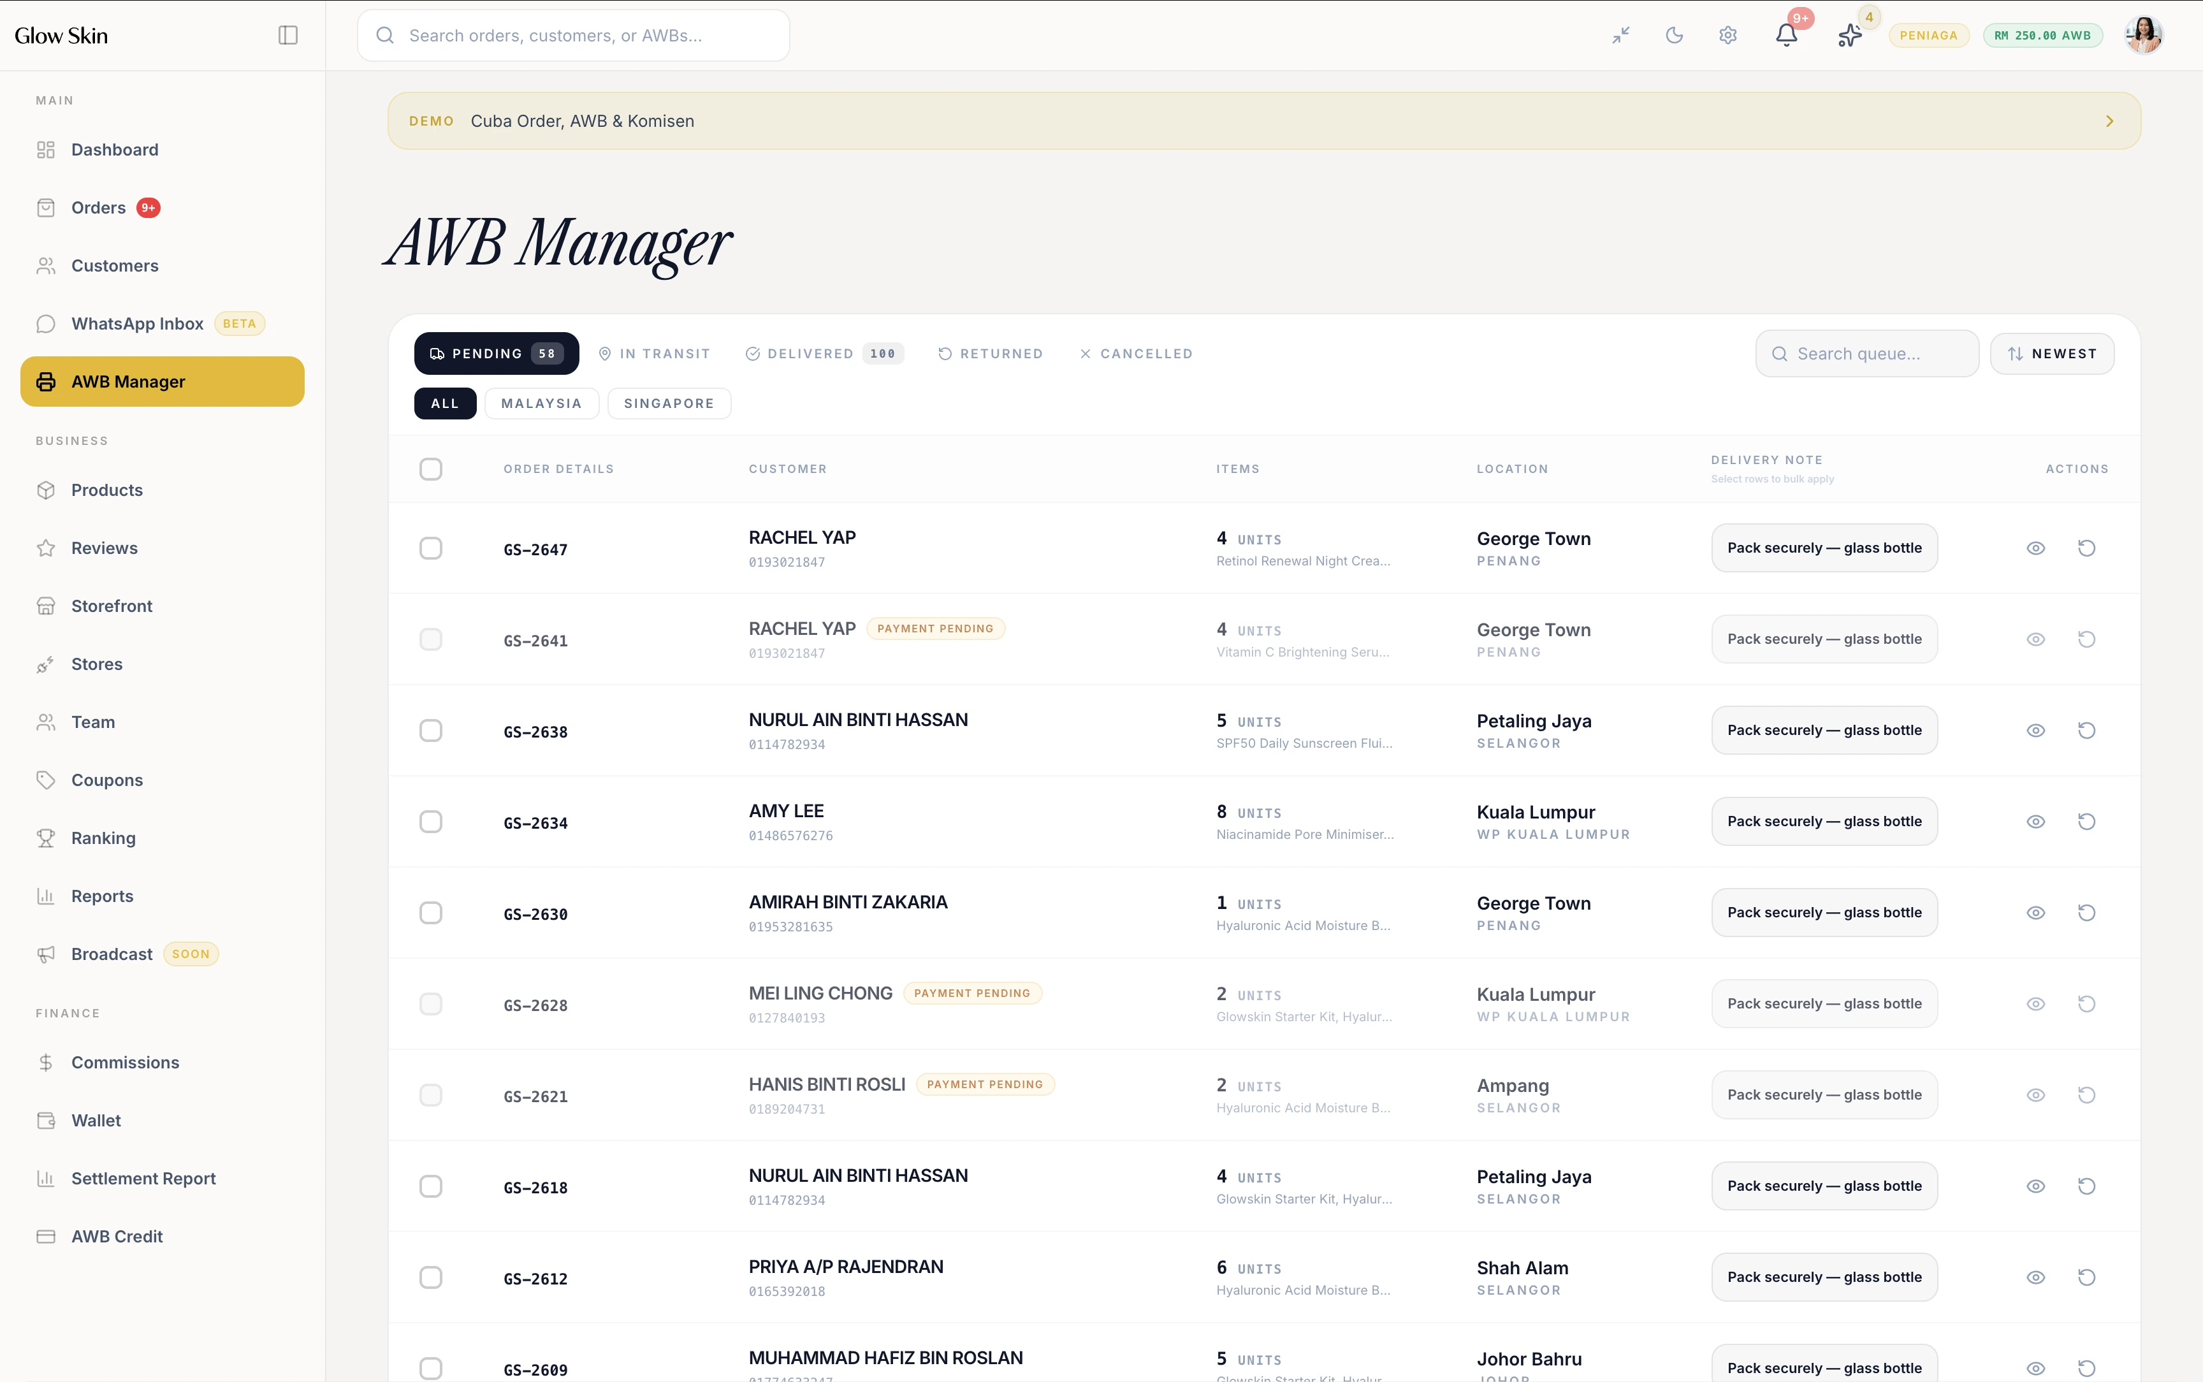The width and height of the screenshot is (2203, 1382).
Task: Open Stores plug icon item
Action: coord(163,664)
